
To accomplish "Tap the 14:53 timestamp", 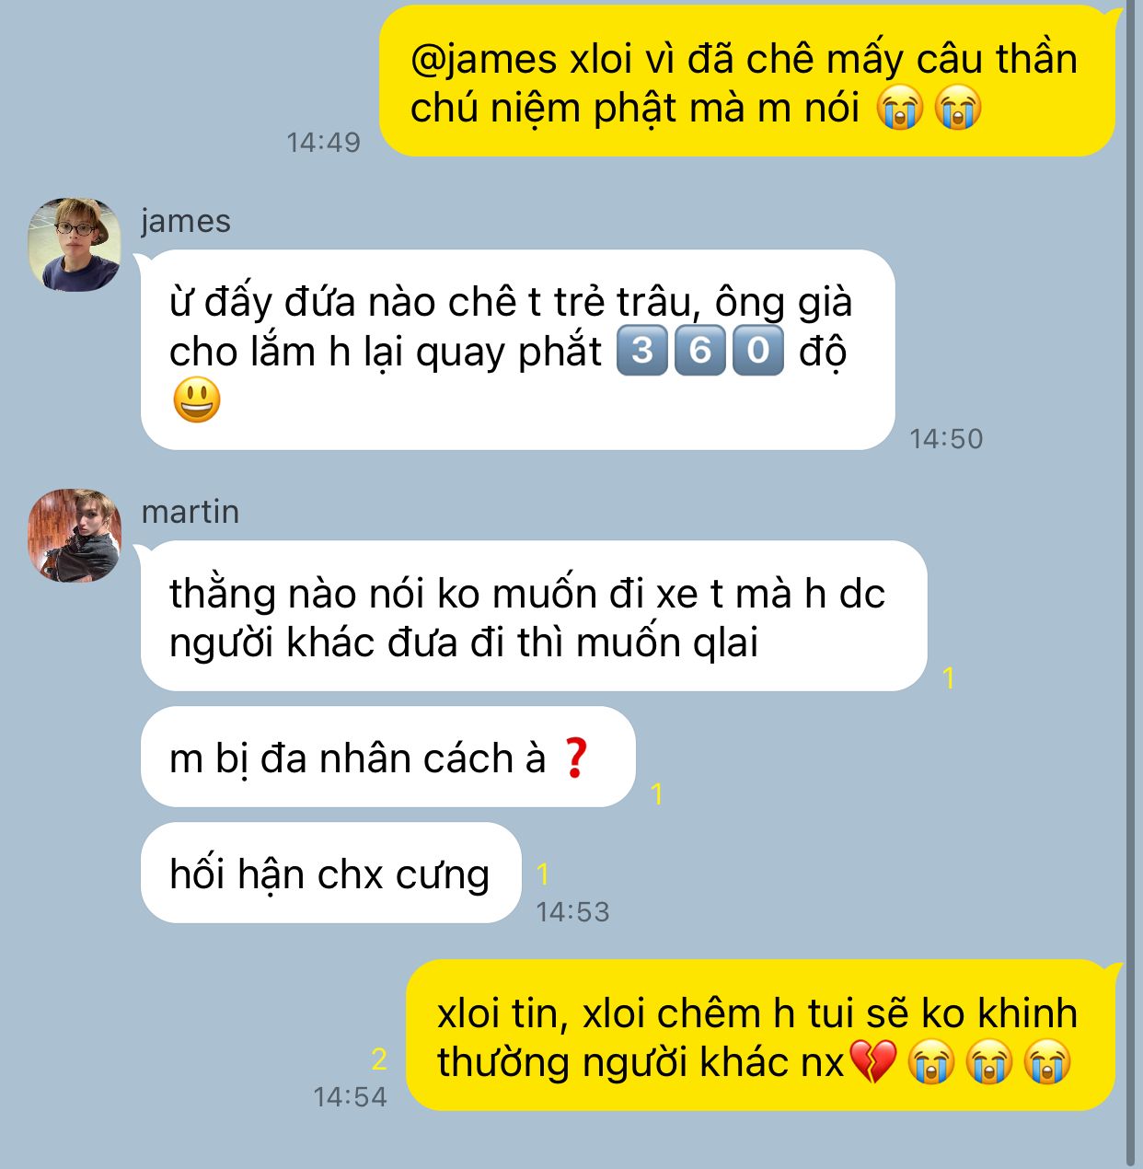I will [572, 912].
